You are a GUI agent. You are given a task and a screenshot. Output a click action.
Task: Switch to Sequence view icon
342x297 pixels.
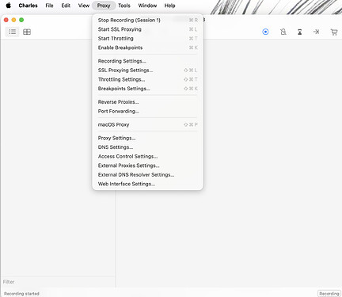pyautogui.click(x=27, y=32)
